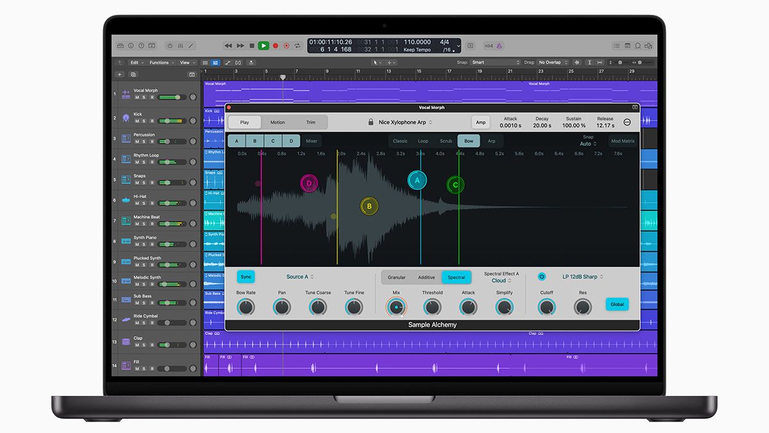Screen dimensions: 769x433
Task: Click the Stop transport button
Action: click(252, 46)
